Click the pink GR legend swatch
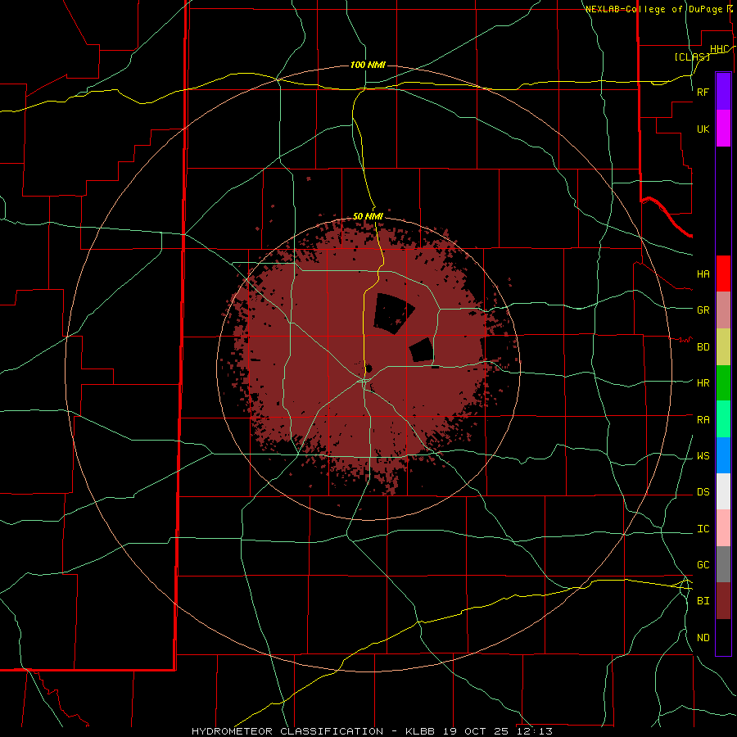This screenshot has width=737, height=737. 723,310
